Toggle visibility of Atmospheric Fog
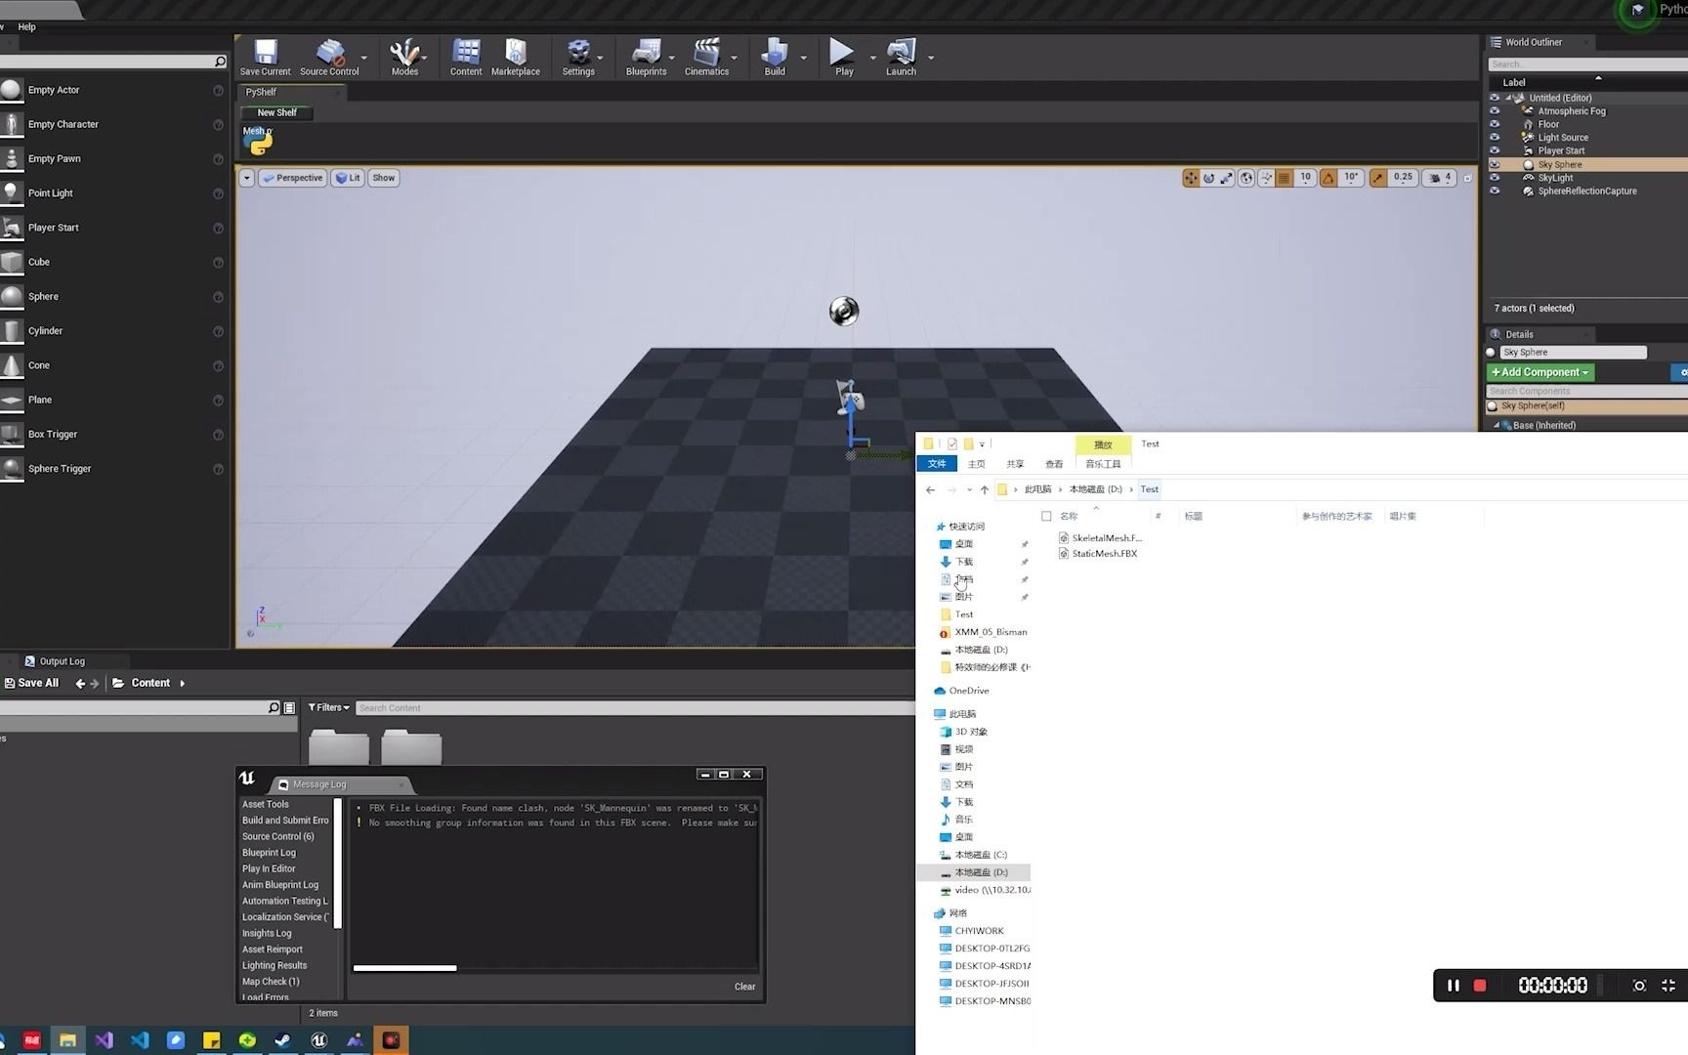Viewport: 1688px width, 1055px height. point(1495,110)
